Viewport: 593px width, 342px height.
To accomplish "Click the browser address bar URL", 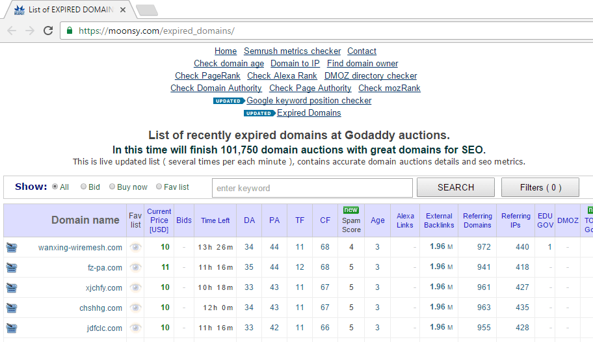I will pos(157,31).
